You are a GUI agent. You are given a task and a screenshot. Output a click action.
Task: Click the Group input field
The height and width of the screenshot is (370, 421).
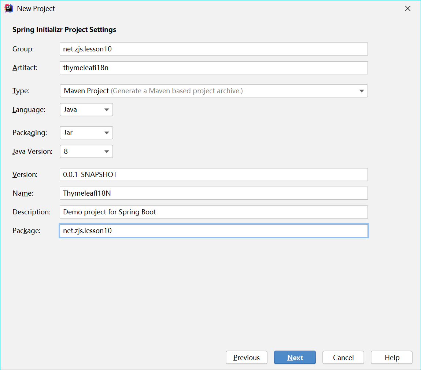pos(214,49)
